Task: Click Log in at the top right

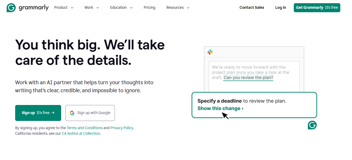Action: tap(280, 7)
